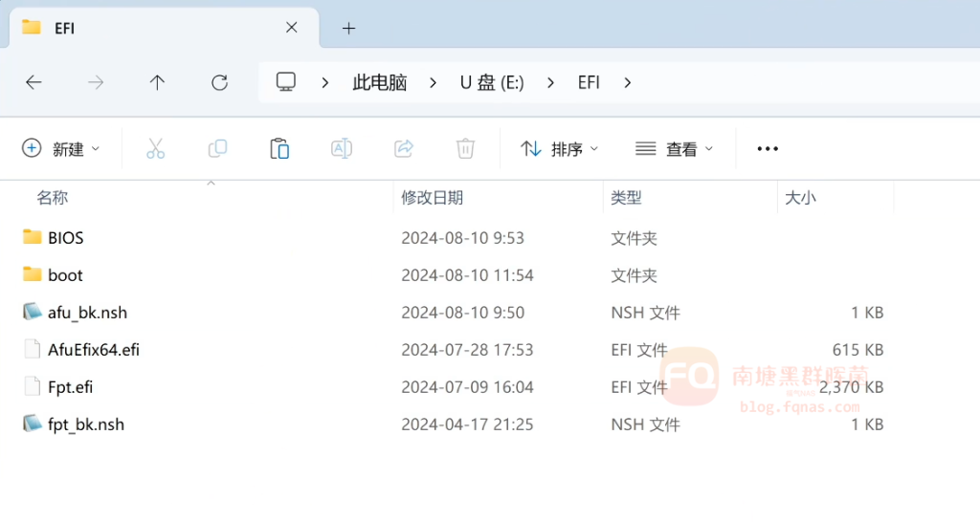
Task: Click the Rename icon in toolbar
Action: click(x=341, y=148)
